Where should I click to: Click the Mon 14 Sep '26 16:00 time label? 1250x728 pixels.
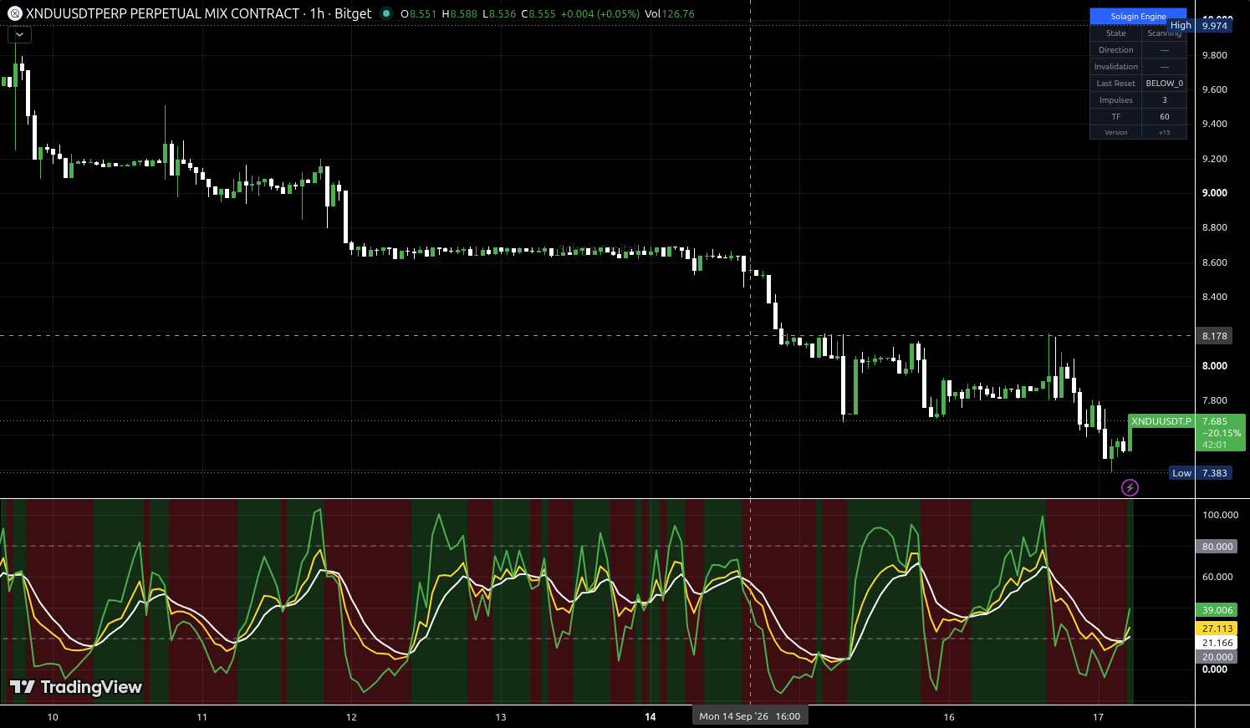point(750,716)
